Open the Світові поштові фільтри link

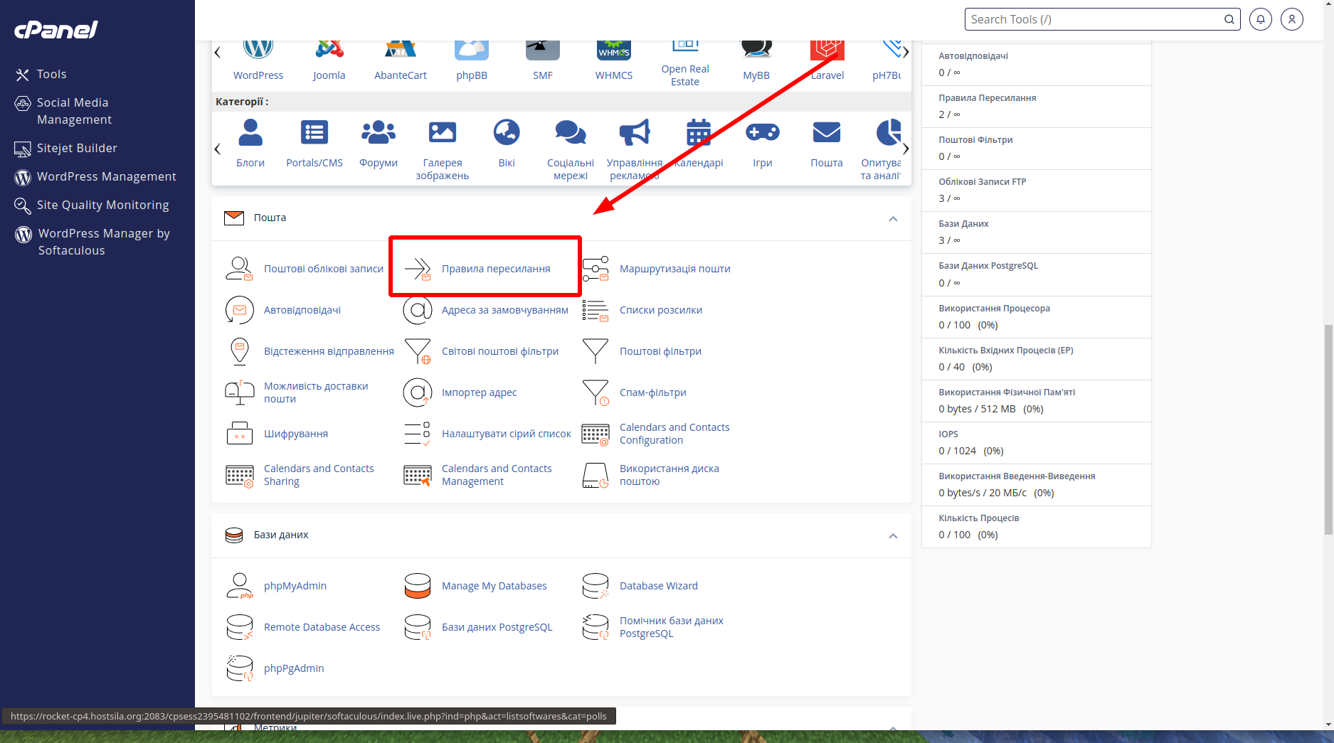[500, 351]
